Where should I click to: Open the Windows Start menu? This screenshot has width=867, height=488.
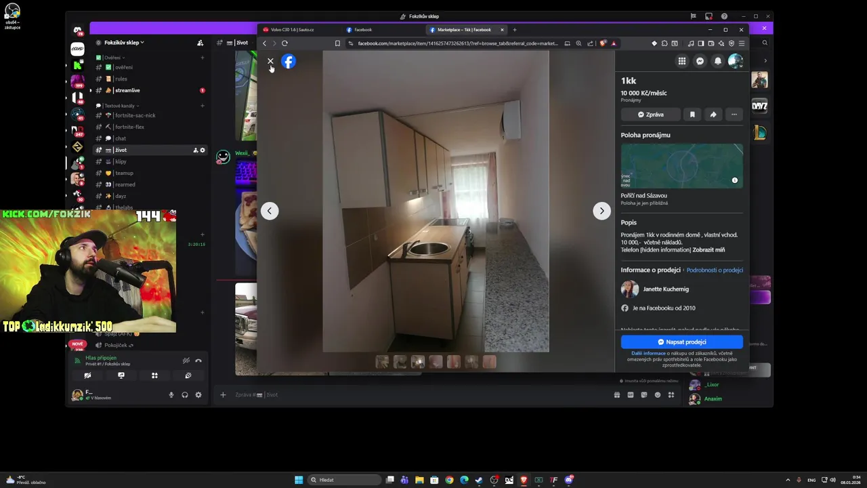[299, 480]
